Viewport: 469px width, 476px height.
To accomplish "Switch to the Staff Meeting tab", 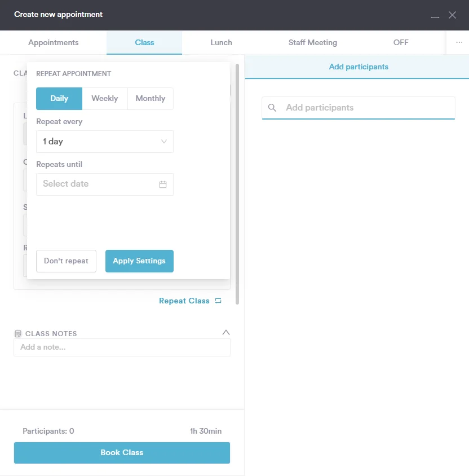I will [312, 43].
